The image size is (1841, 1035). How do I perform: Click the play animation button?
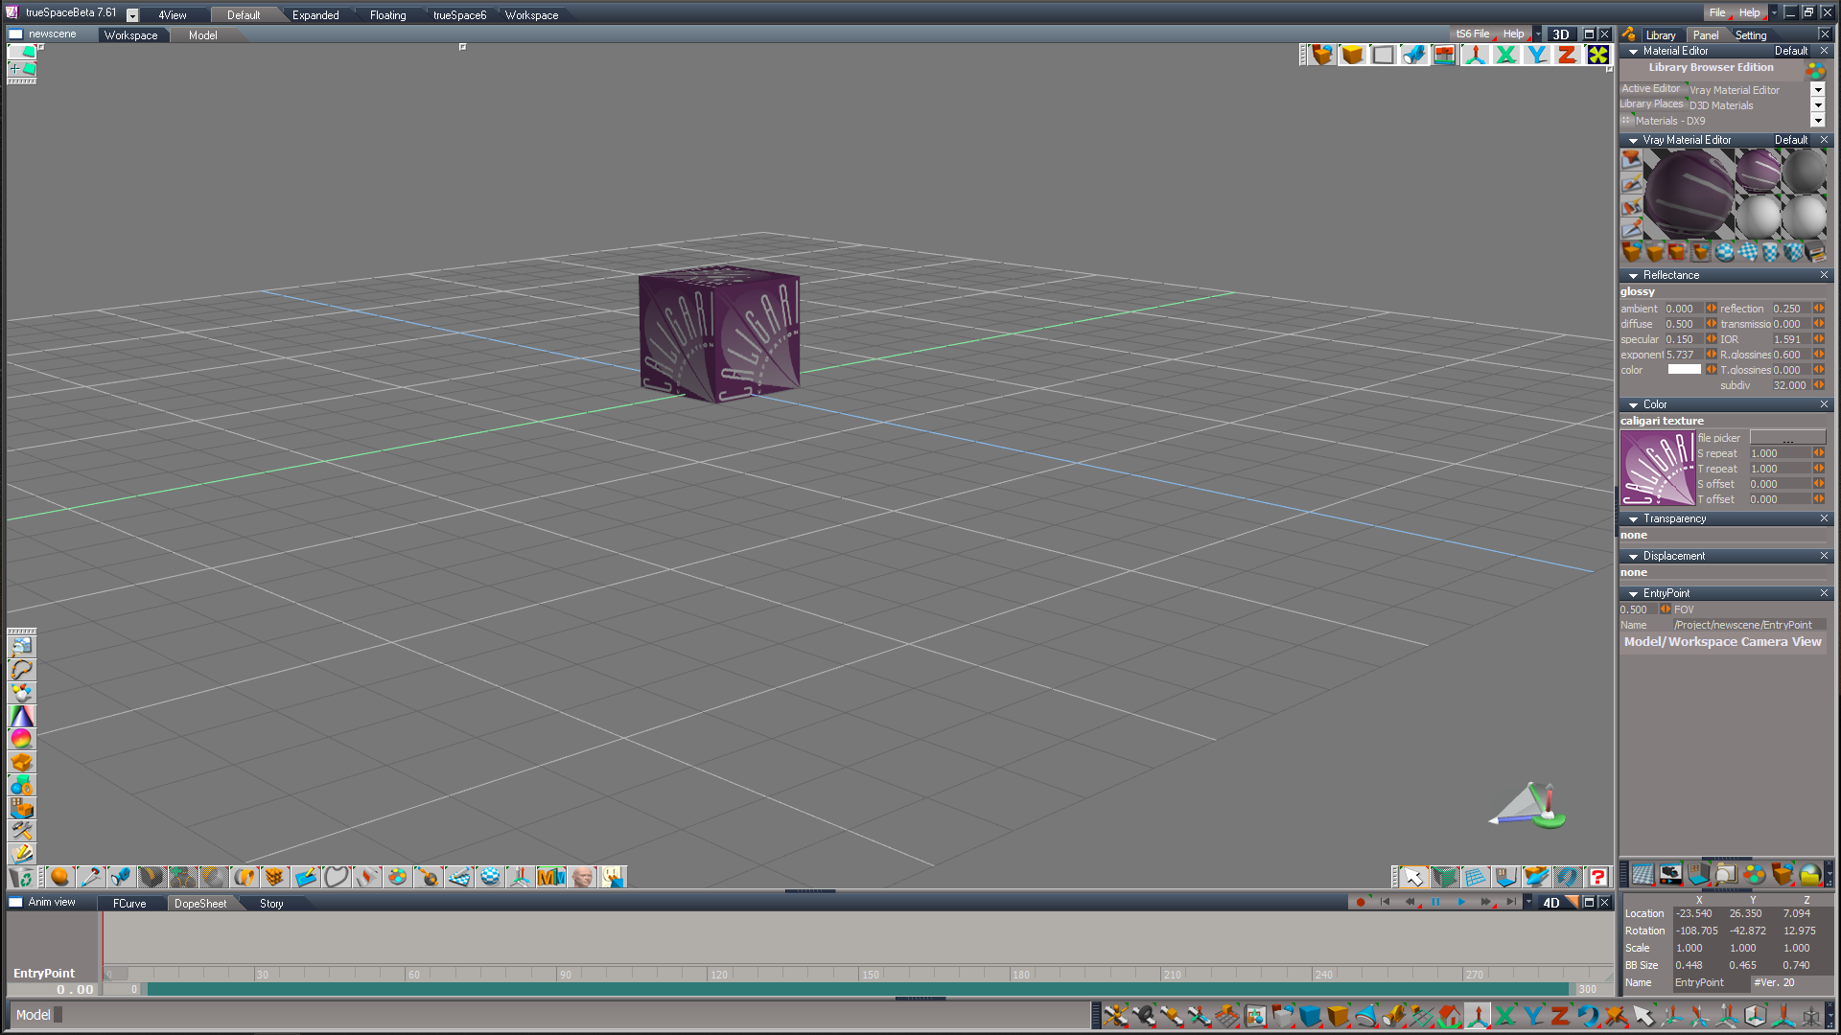pos(1461,902)
